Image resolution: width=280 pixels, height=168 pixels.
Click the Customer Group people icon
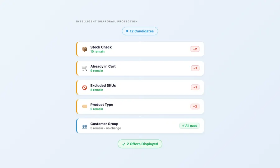point(84,126)
